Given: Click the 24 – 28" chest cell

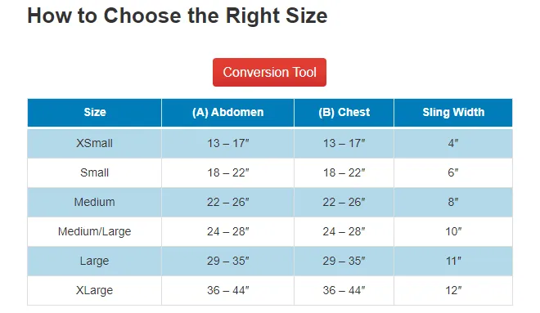Looking at the screenshot, I should [x=344, y=231].
